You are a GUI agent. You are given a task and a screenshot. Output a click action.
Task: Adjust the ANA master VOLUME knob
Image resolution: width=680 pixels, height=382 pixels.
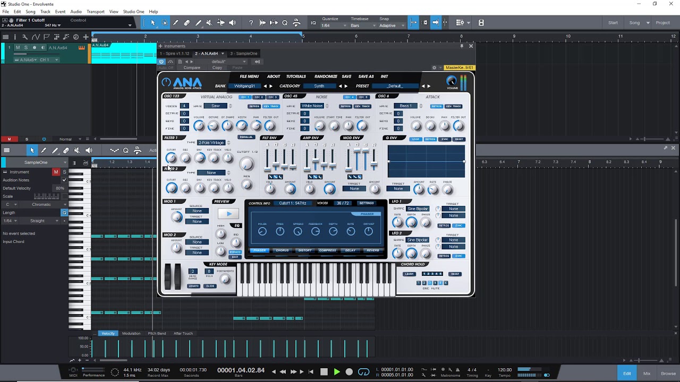[452, 81]
